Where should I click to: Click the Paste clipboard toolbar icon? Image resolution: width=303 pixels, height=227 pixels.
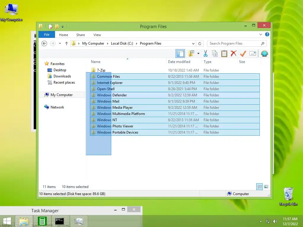(224, 53)
